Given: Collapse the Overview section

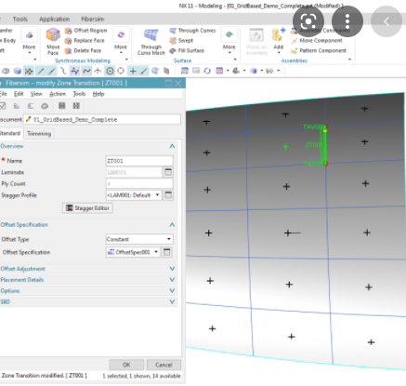Looking at the screenshot, I should tap(172, 146).
